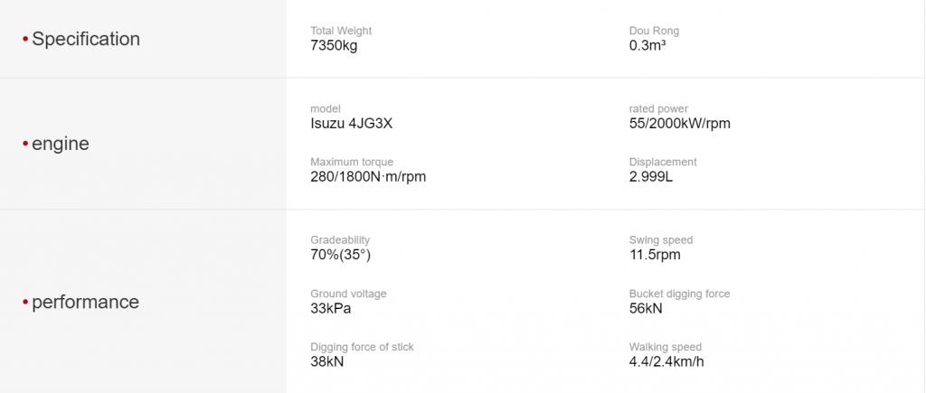Click the Bucket digging force 56kN value
Screen dimensions: 926x393
pyautogui.click(x=646, y=308)
